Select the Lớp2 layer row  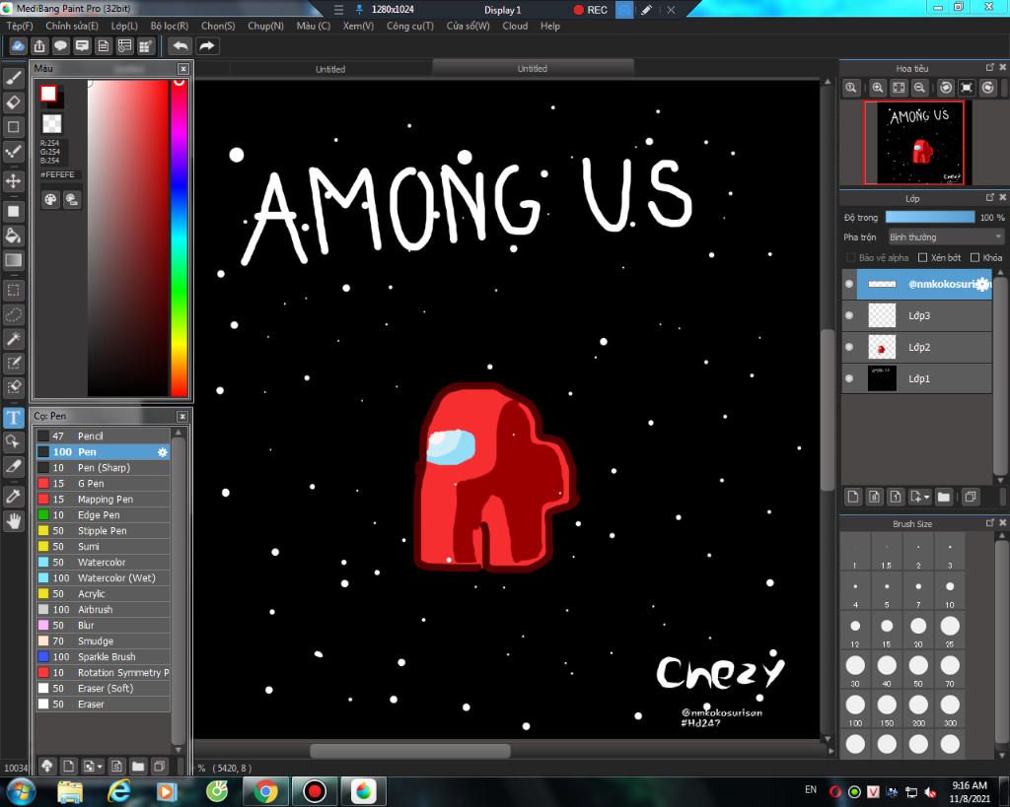point(917,347)
